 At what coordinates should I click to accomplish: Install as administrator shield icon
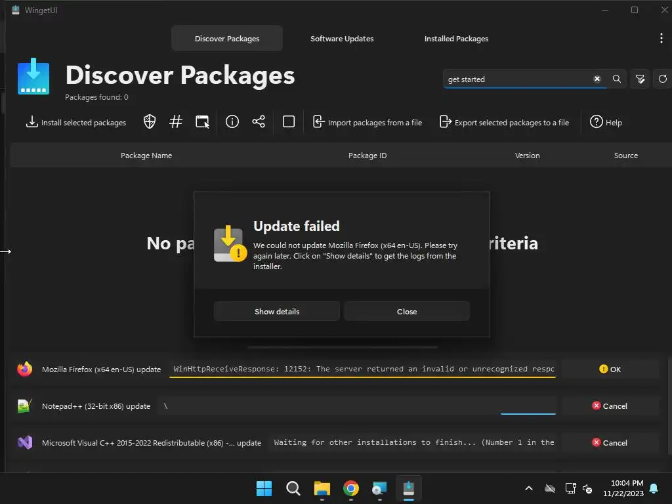point(150,121)
